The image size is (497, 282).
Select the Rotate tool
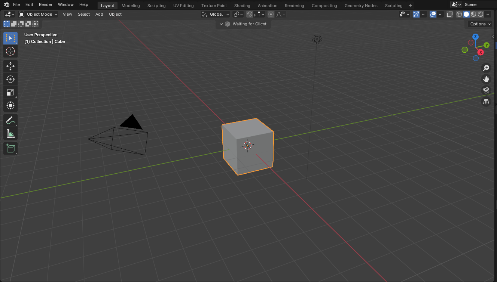pyautogui.click(x=10, y=79)
